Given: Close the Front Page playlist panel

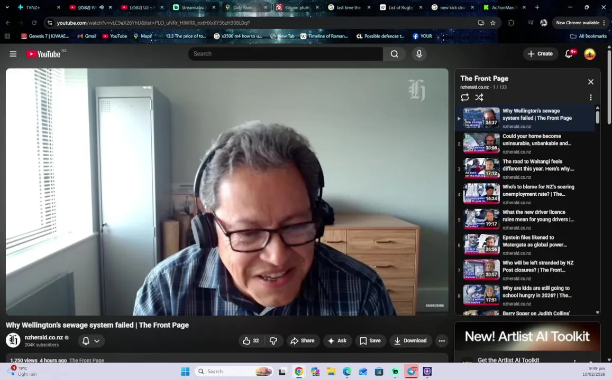Looking at the screenshot, I should [x=590, y=82].
